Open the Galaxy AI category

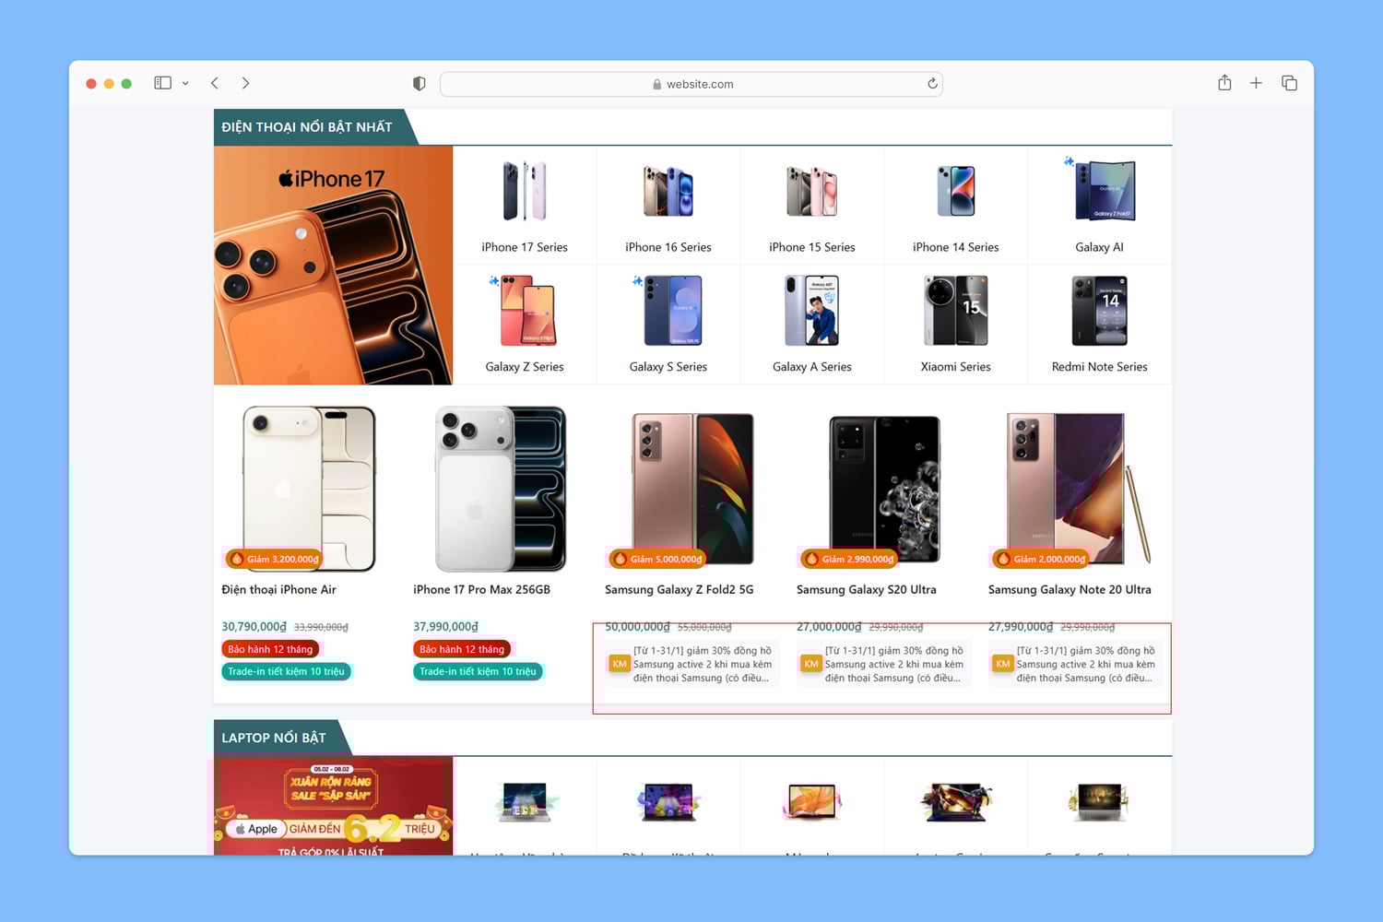[1099, 207]
